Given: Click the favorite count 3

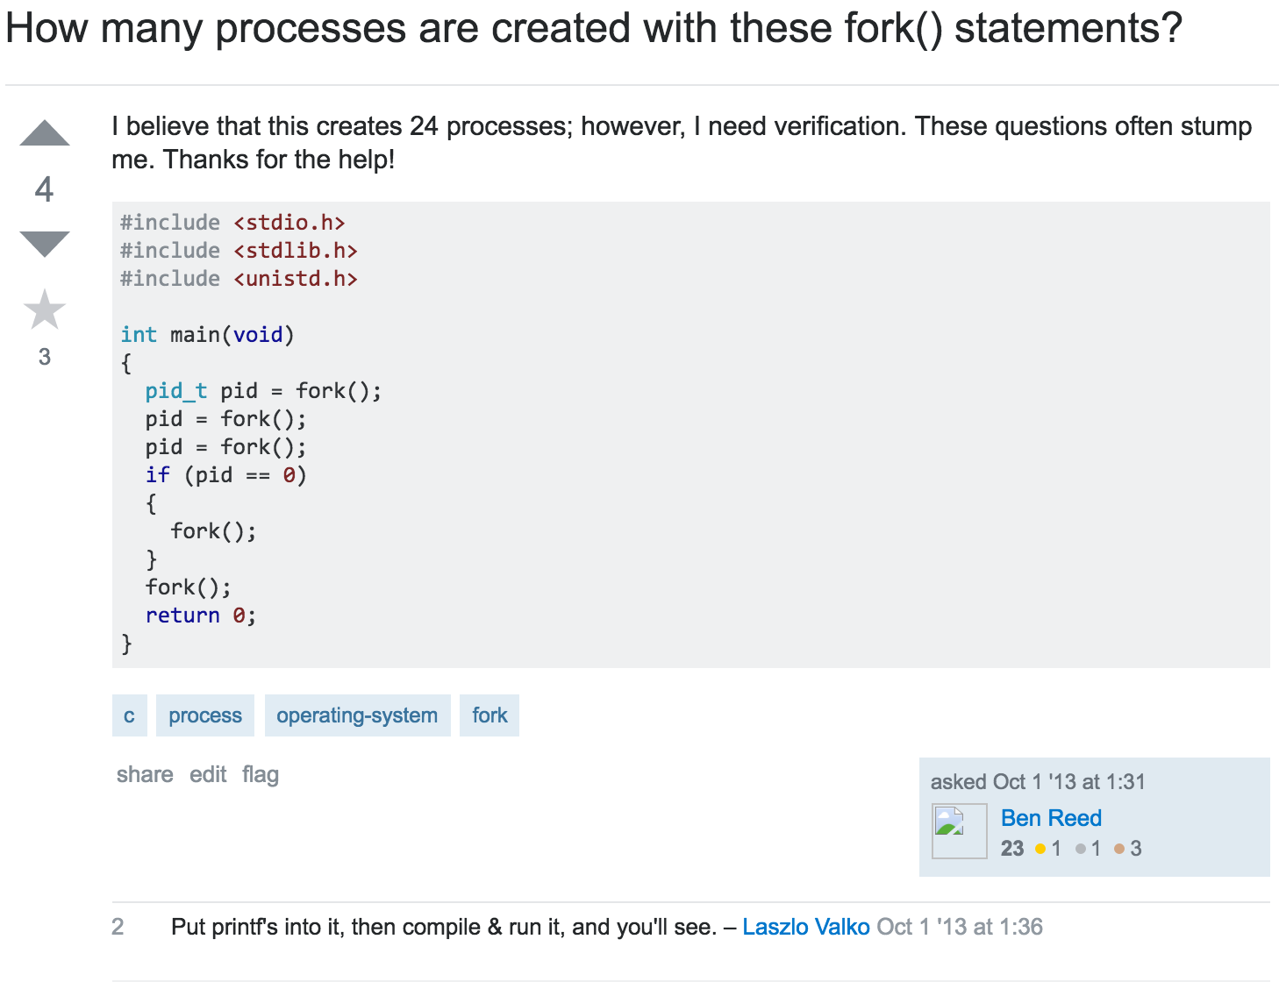Looking at the screenshot, I should point(45,357).
